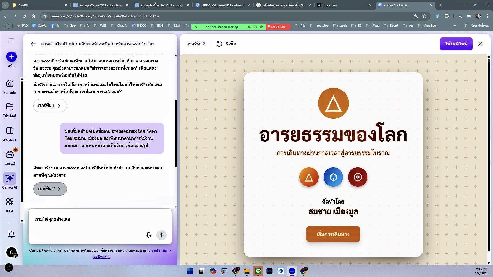Bookmark this page with the star
The width and height of the screenshot is (493, 277).
(x=424, y=16)
